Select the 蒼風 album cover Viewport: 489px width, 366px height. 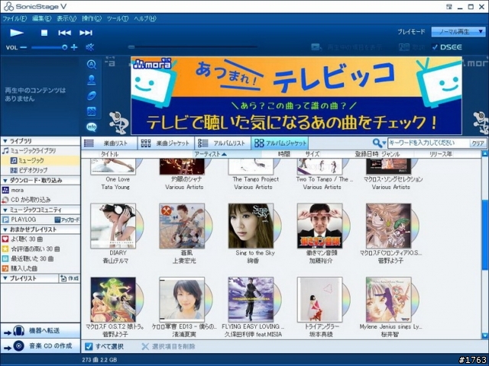point(182,226)
